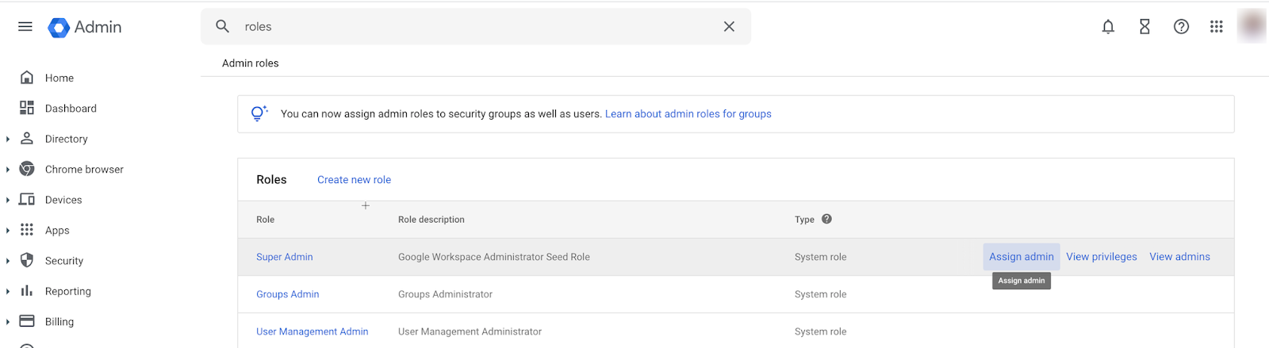Open Reporting menu item
This screenshot has height=348, width=1269.
coord(68,292)
